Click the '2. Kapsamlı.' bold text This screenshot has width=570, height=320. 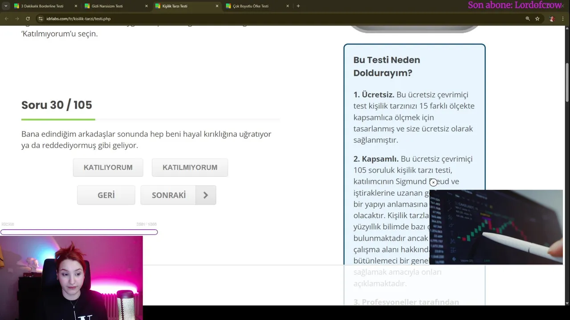376,159
